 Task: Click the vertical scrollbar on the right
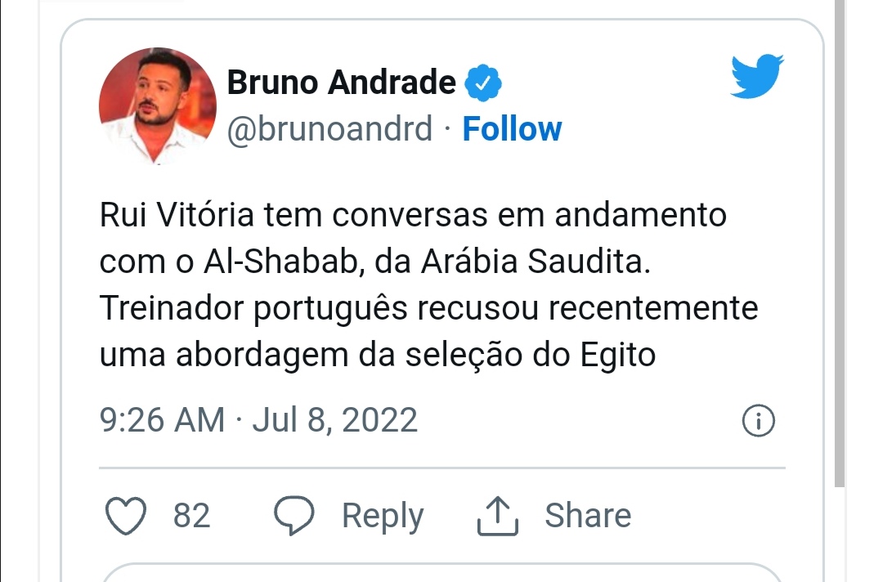click(x=840, y=242)
